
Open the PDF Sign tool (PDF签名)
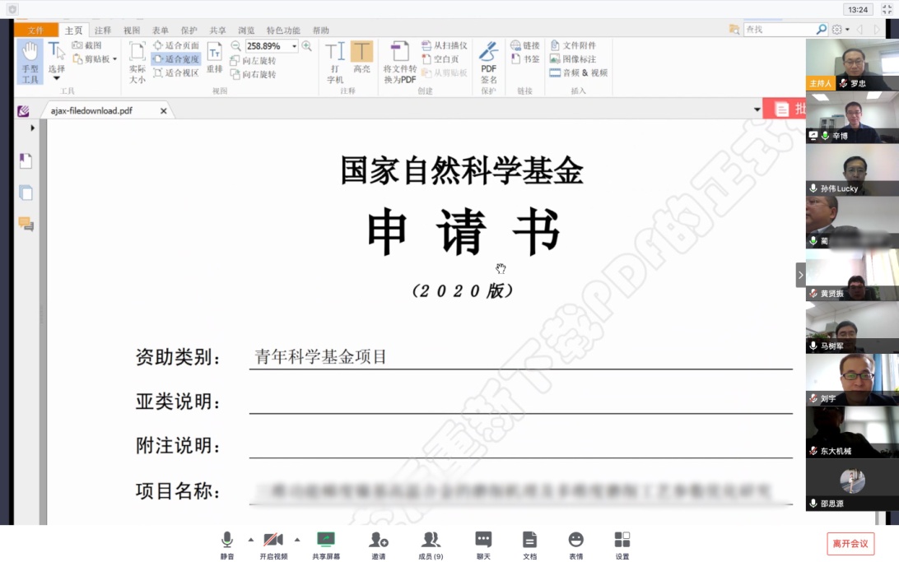click(x=488, y=63)
